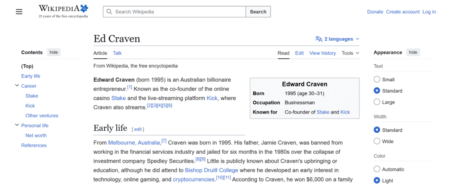
Task: Switch to the Article tab
Action: click(100, 53)
